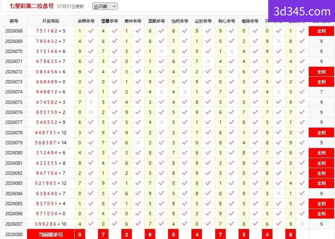Click the 余辉杀号 column header
The height and width of the screenshot is (239, 335).
click(x=86, y=21)
